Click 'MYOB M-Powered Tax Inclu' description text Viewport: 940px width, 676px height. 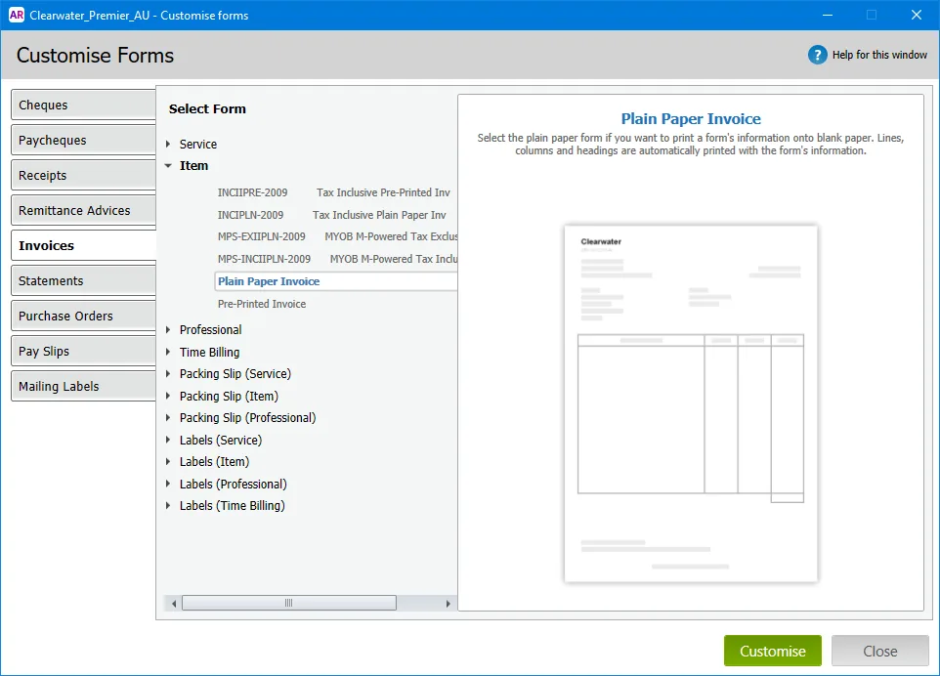pyautogui.click(x=393, y=259)
